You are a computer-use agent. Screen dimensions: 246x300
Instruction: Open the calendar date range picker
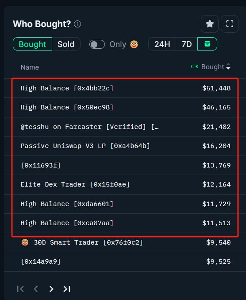(x=207, y=44)
